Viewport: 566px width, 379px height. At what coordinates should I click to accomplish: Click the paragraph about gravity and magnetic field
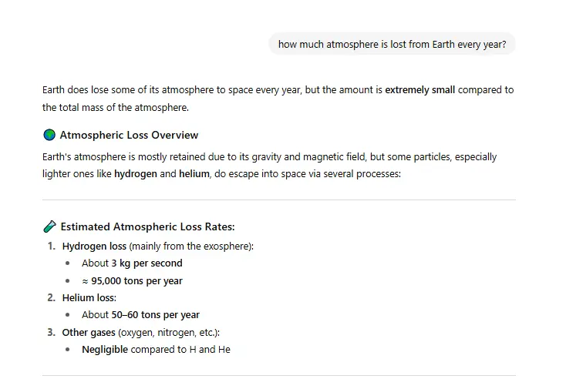click(x=270, y=157)
